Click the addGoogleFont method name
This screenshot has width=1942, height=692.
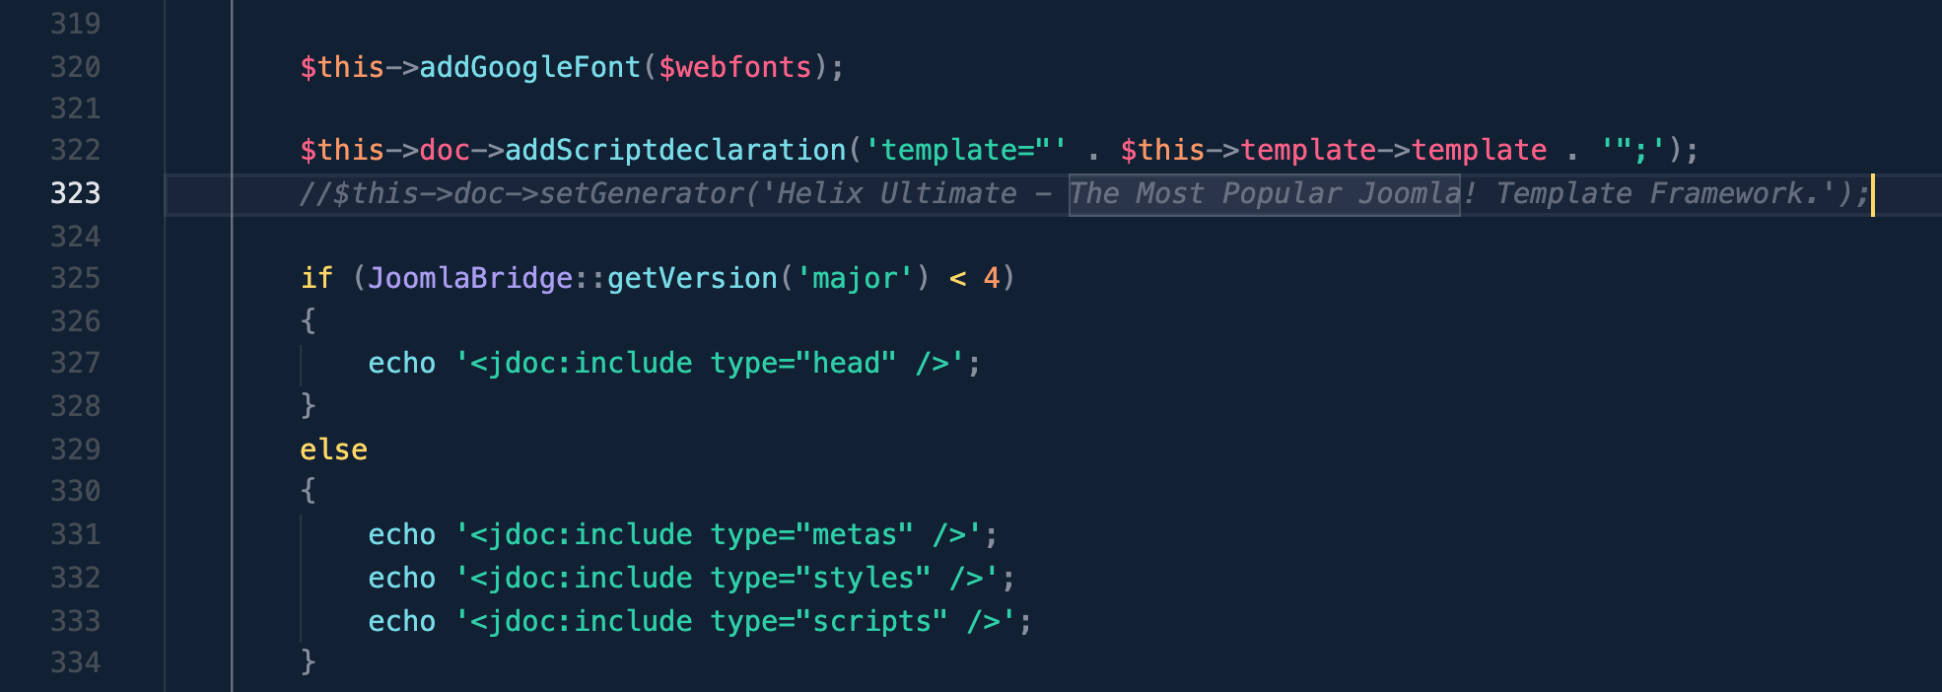tap(529, 67)
